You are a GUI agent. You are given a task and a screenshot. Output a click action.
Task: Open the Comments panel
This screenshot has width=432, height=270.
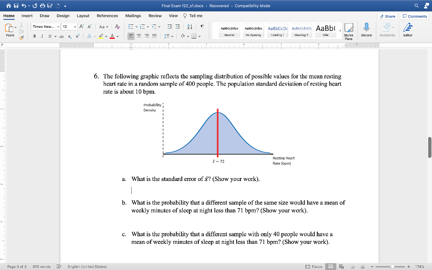coord(414,16)
